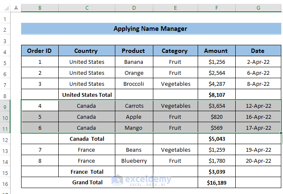The width and height of the screenshot is (283, 194).
Task: Select column A header
Action: click(16, 8)
